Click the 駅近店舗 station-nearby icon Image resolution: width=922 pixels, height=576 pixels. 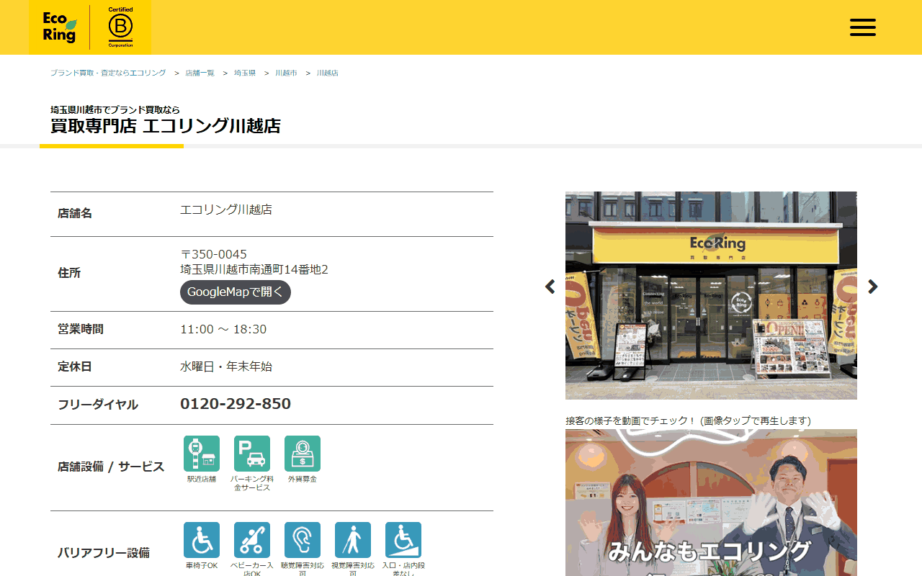pyautogui.click(x=202, y=454)
